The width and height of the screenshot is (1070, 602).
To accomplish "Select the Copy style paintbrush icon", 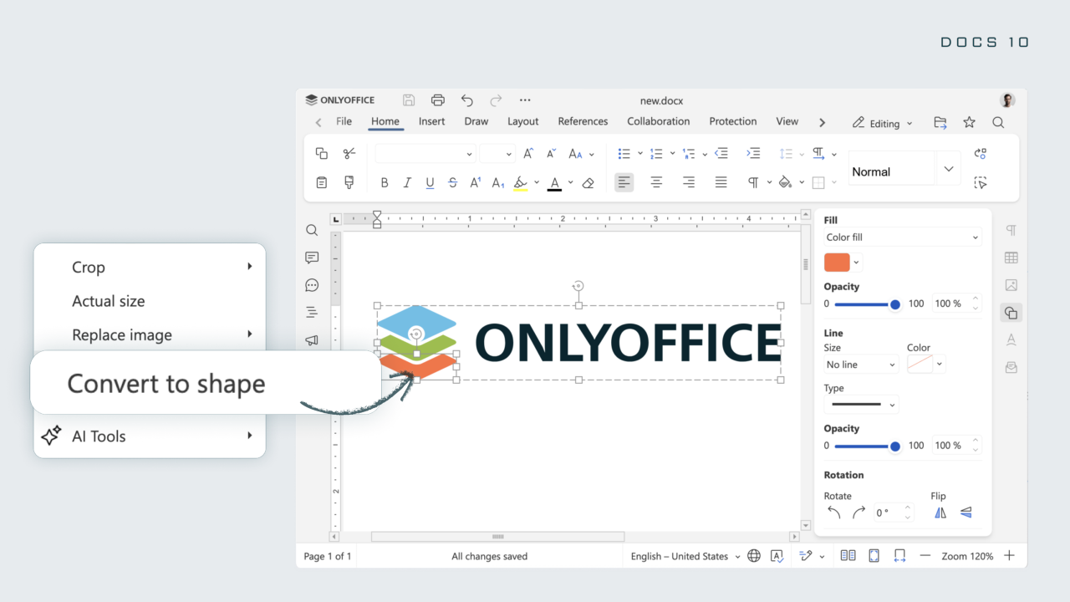I will [x=349, y=182].
